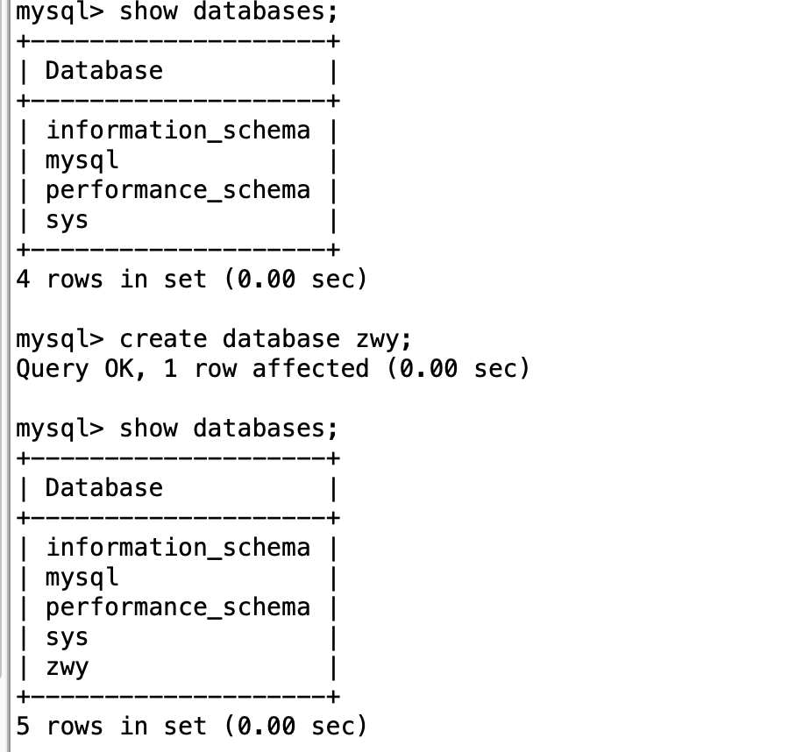This screenshot has height=752, width=789.
Task: Select the mysql row in the second table
Action: [82, 578]
